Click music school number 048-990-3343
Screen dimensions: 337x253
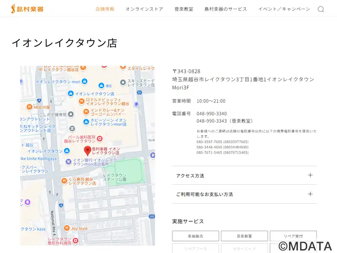[211, 121]
